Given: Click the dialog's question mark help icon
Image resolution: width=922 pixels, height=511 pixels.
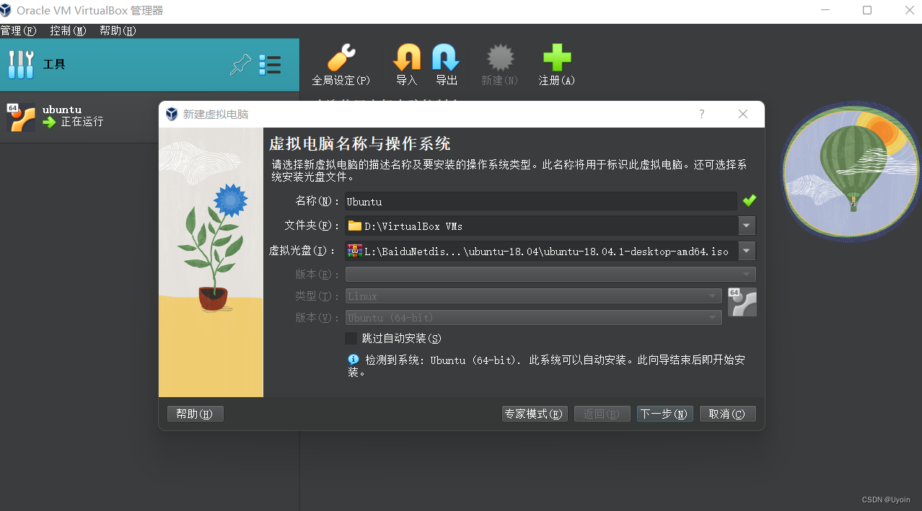Looking at the screenshot, I should pos(702,114).
